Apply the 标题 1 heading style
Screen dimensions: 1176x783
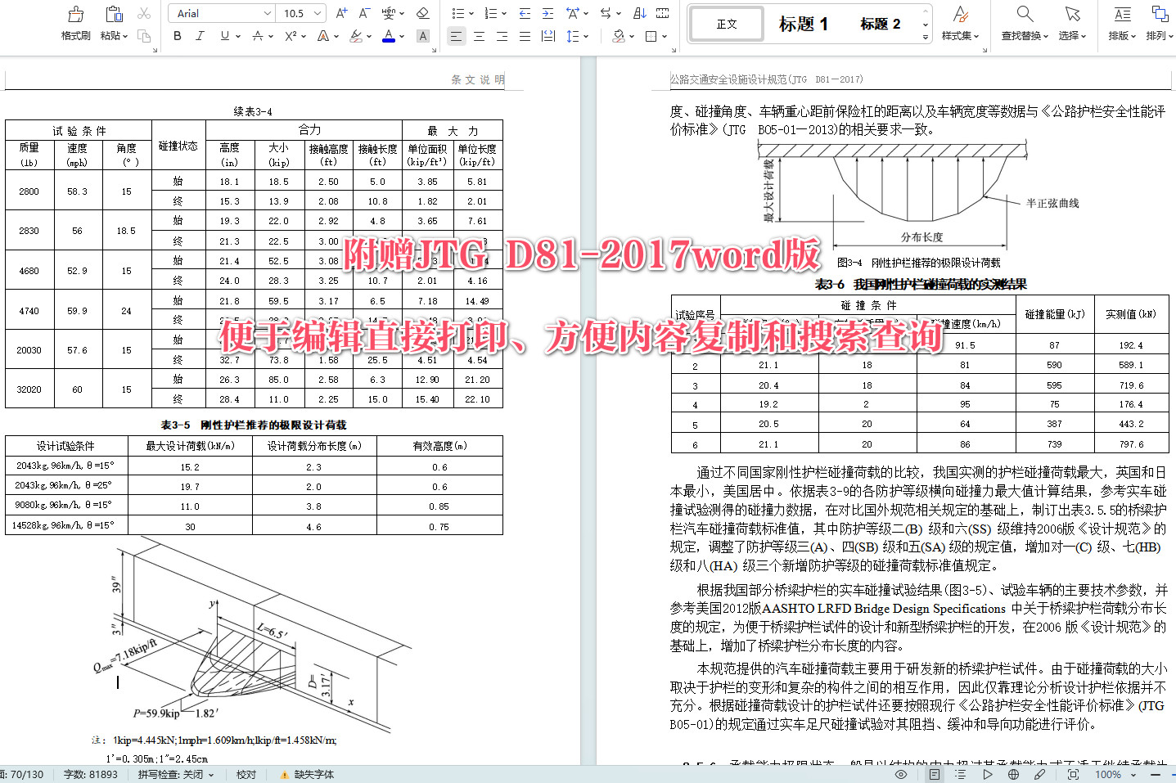[803, 24]
